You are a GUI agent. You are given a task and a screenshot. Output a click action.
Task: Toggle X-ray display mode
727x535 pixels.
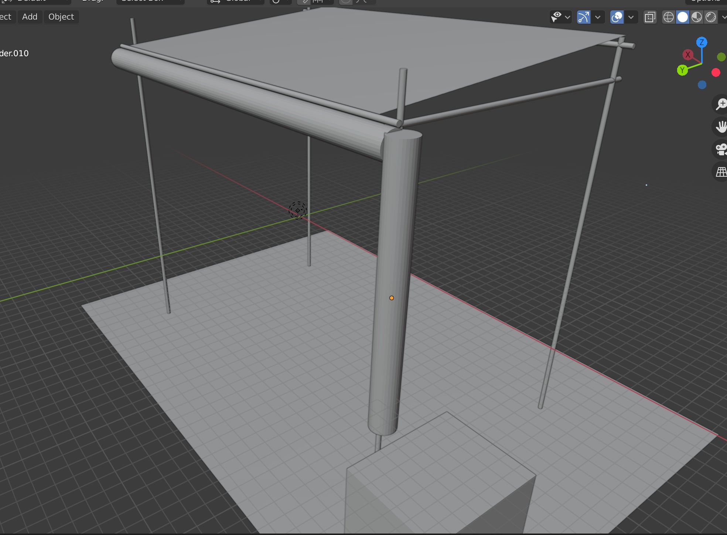tap(650, 17)
